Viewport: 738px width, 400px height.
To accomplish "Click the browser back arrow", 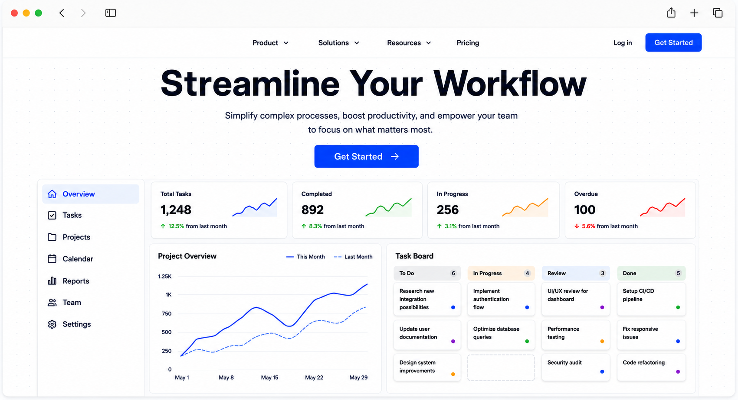I will pyautogui.click(x=62, y=13).
